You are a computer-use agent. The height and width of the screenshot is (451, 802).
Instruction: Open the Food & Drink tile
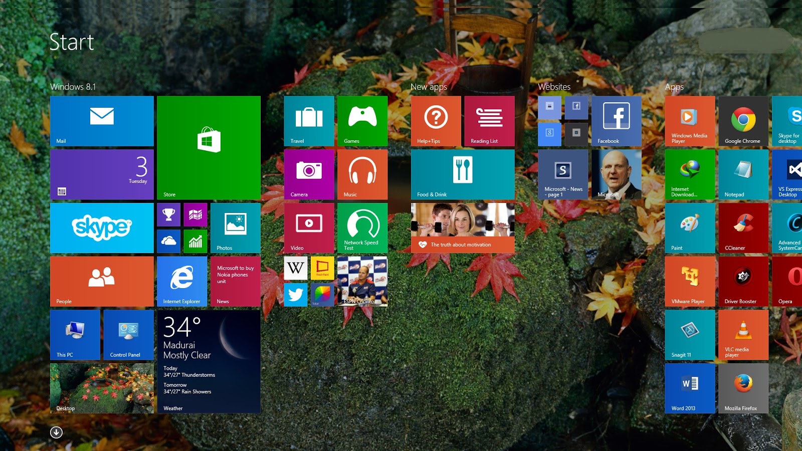(x=463, y=174)
